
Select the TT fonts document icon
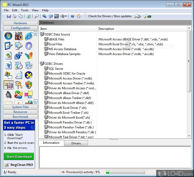9,65
